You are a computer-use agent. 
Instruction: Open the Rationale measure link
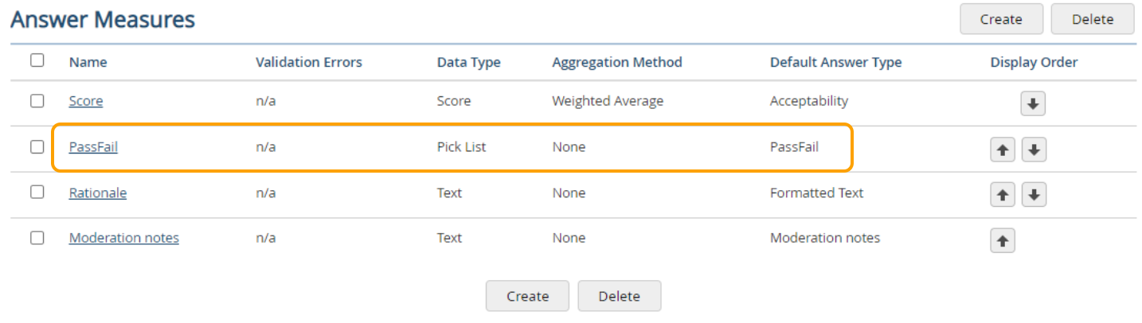[x=98, y=193]
